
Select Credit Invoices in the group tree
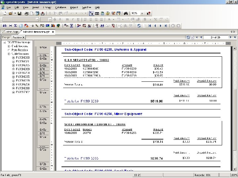[20, 46]
